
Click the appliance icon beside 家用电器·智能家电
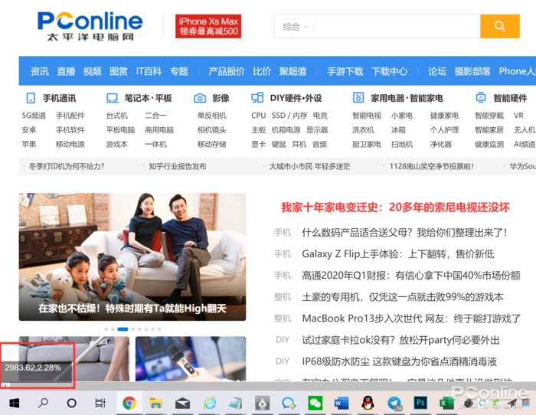coord(358,98)
